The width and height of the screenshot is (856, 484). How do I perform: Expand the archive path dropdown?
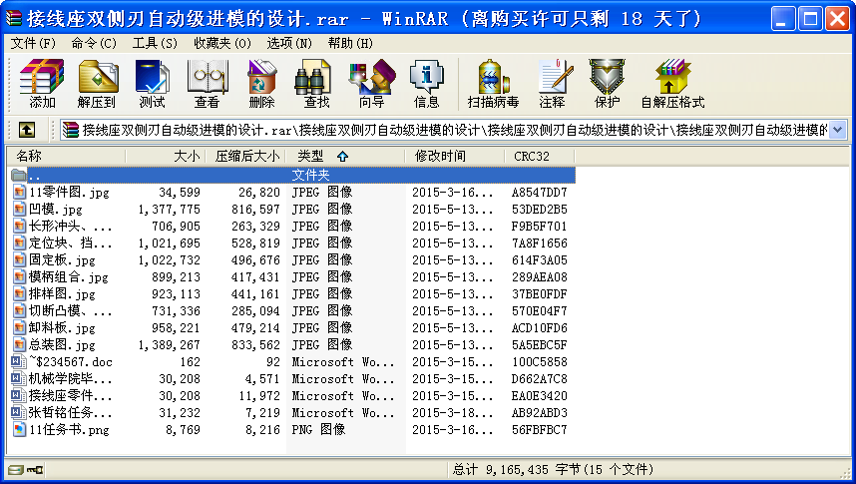tap(837, 130)
